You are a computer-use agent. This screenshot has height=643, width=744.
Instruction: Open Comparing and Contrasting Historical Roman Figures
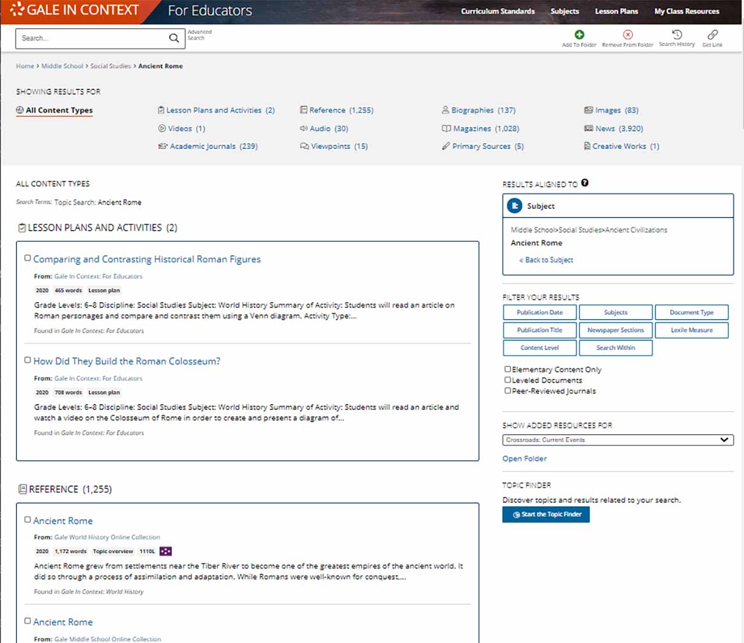click(x=147, y=259)
